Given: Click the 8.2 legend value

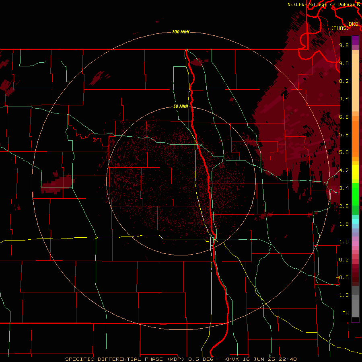Looking at the screenshot, I should tap(344, 81).
